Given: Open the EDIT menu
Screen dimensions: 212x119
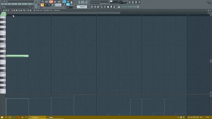Looking at the screenshot, I should click(x=6, y=4).
